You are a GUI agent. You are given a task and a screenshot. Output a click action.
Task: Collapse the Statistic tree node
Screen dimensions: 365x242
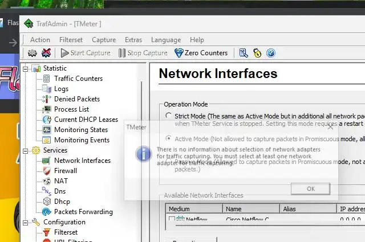coord(25,69)
